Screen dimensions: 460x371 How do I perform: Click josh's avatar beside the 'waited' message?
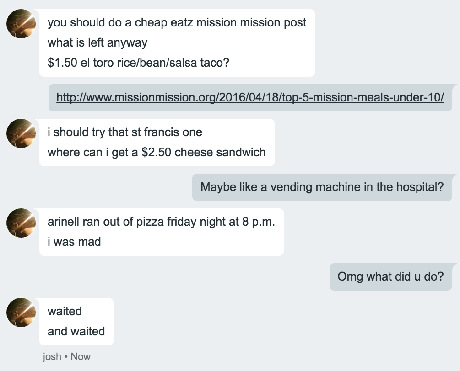coord(21,313)
